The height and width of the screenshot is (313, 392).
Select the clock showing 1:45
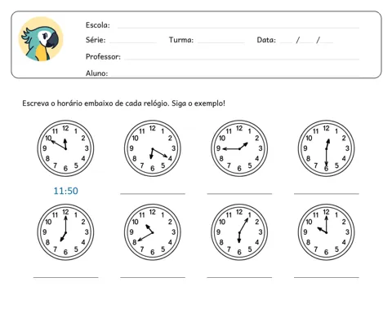(x=239, y=148)
